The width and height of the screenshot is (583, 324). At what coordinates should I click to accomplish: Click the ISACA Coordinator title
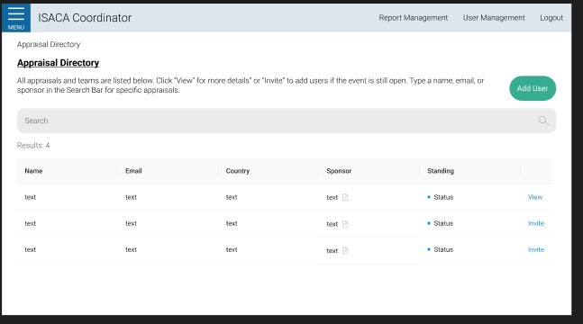[x=85, y=18]
